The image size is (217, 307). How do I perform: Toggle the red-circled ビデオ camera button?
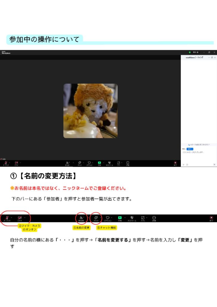pos(20,218)
